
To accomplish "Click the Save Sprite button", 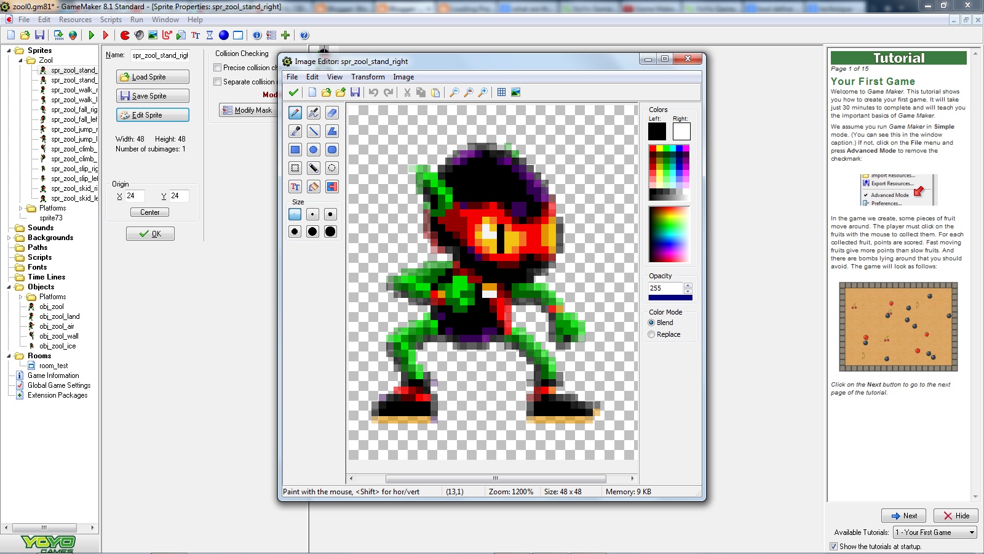I will [153, 96].
